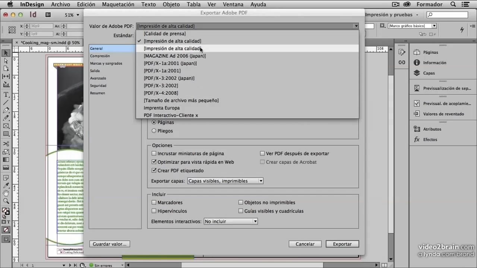Select the Pliegos radio button

pos(154,131)
